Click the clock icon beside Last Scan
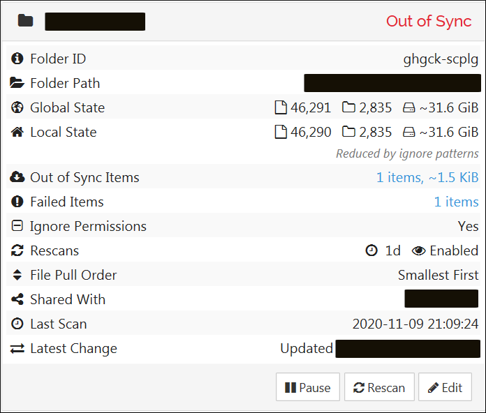The height and width of the screenshot is (413, 486). (x=17, y=324)
